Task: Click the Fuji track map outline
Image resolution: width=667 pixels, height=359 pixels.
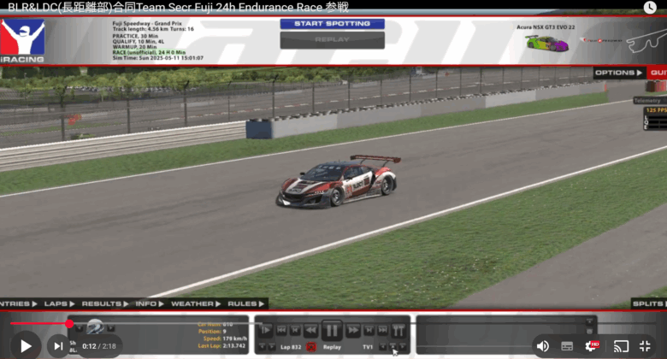Action: 646,42
